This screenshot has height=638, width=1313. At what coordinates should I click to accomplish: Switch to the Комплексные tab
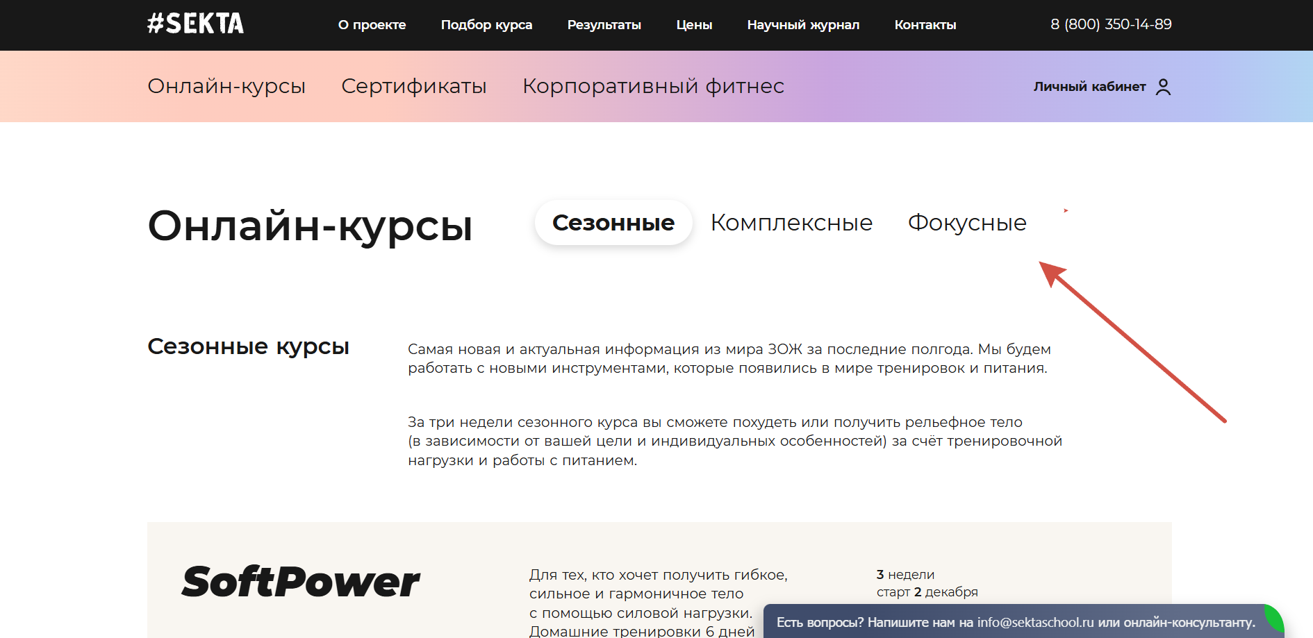click(791, 223)
